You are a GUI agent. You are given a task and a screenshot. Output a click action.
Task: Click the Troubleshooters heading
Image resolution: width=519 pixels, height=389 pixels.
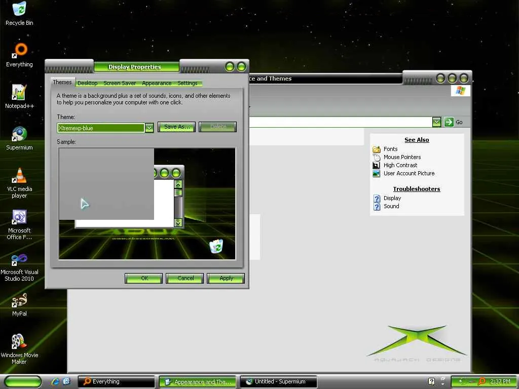[417, 189]
